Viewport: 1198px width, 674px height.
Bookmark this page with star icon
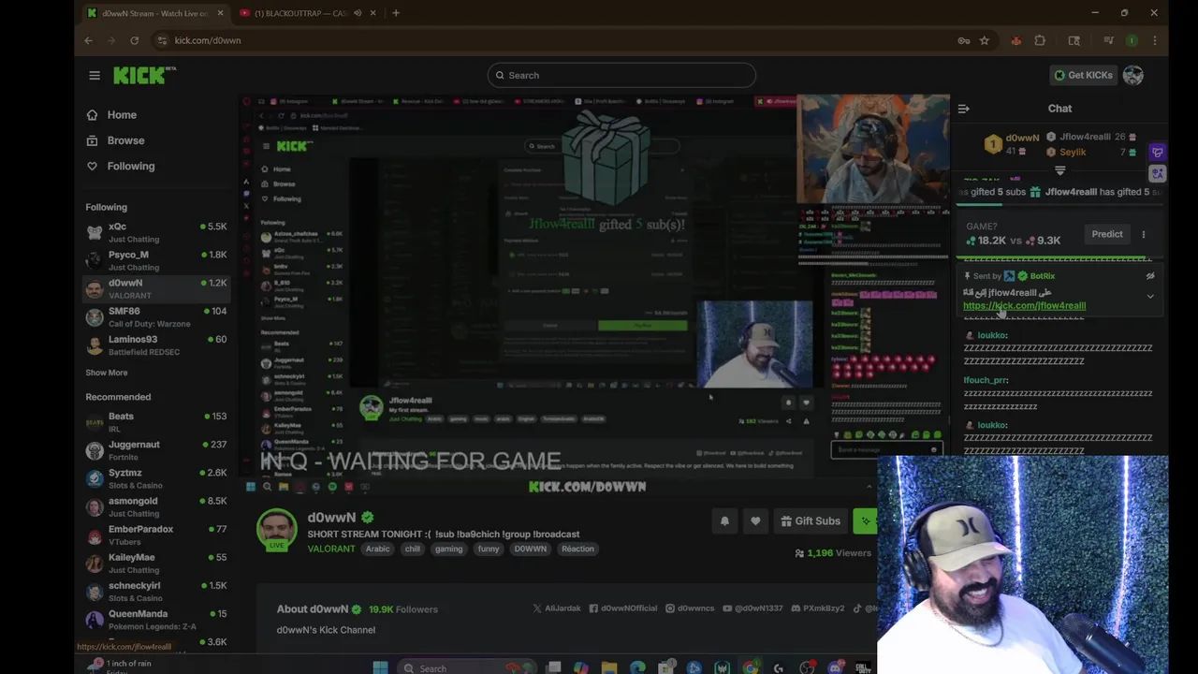(985, 40)
